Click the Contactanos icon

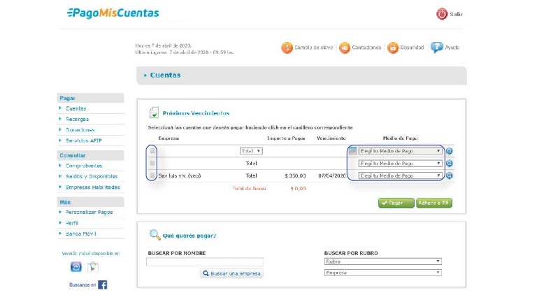[x=344, y=48]
